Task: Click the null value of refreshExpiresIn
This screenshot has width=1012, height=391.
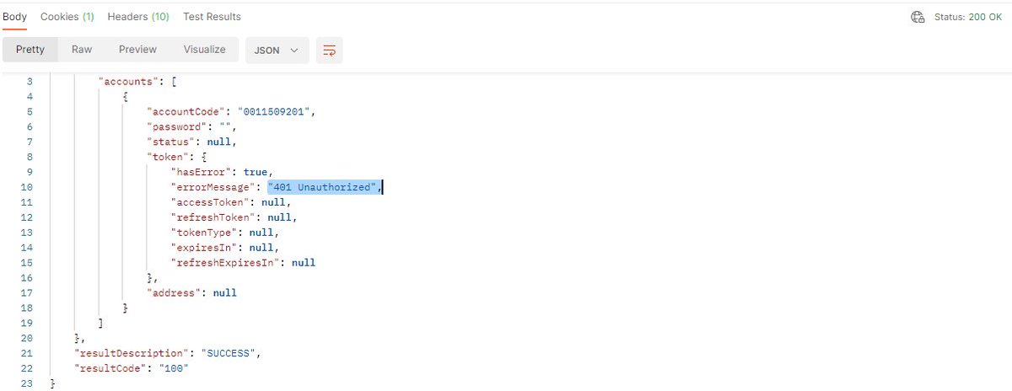Action: point(304,263)
